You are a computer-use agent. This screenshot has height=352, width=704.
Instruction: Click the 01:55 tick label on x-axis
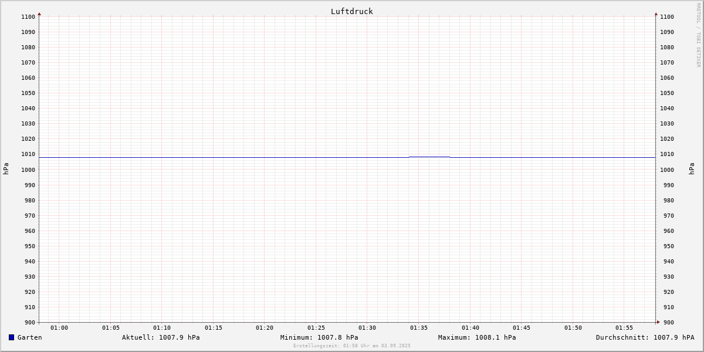624,328
